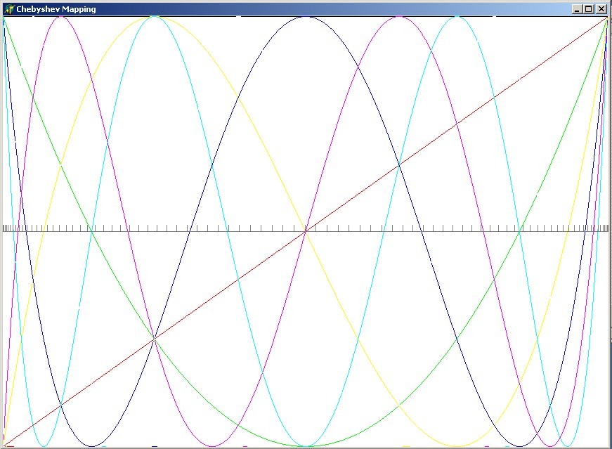612x449 pixels.
Task: Maximize the Chebyshev Mapping window
Action: (589, 9)
